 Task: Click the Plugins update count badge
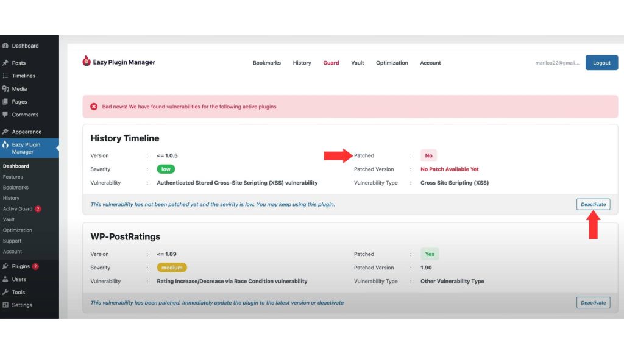[35, 266]
